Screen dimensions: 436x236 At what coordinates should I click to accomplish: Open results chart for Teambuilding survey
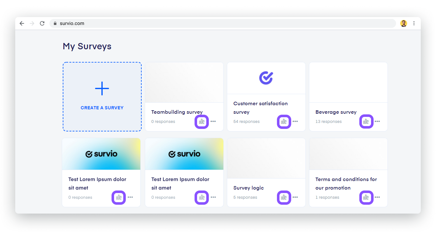click(202, 122)
